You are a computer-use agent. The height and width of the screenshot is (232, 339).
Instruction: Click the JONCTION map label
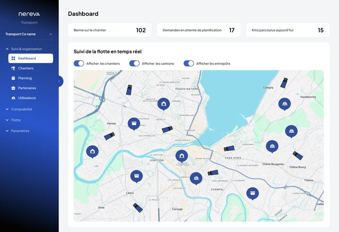click(x=157, y=160)
